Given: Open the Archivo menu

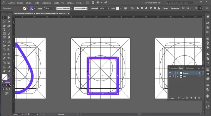Looking at the screenshot, I should coord(11,3).
